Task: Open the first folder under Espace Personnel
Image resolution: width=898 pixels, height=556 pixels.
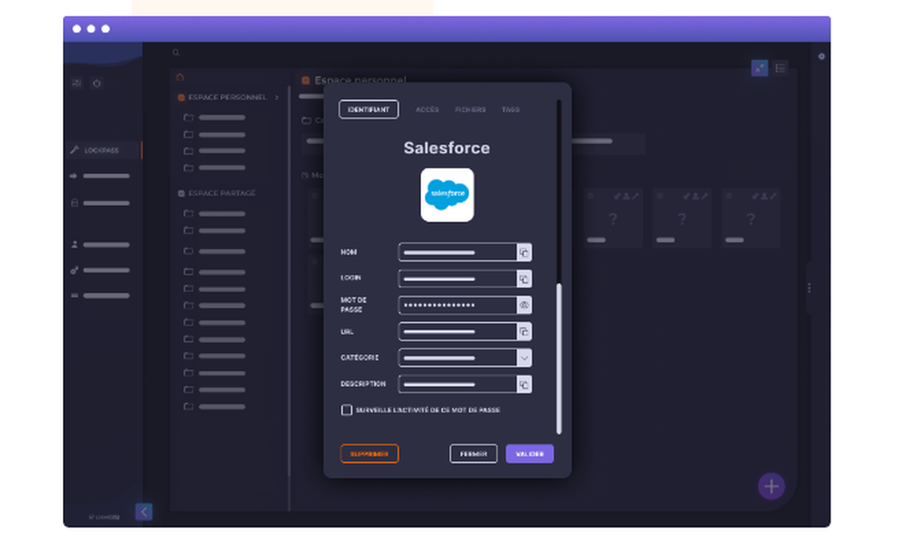Action: click(215, 118)
